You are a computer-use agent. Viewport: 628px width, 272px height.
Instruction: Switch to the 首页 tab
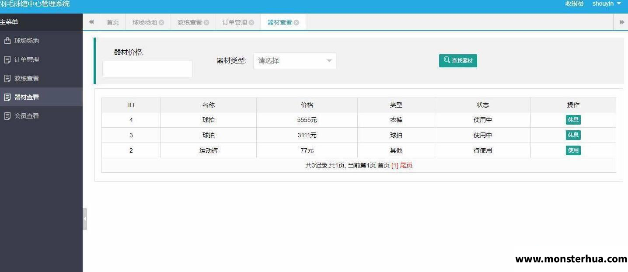point(113,22)
